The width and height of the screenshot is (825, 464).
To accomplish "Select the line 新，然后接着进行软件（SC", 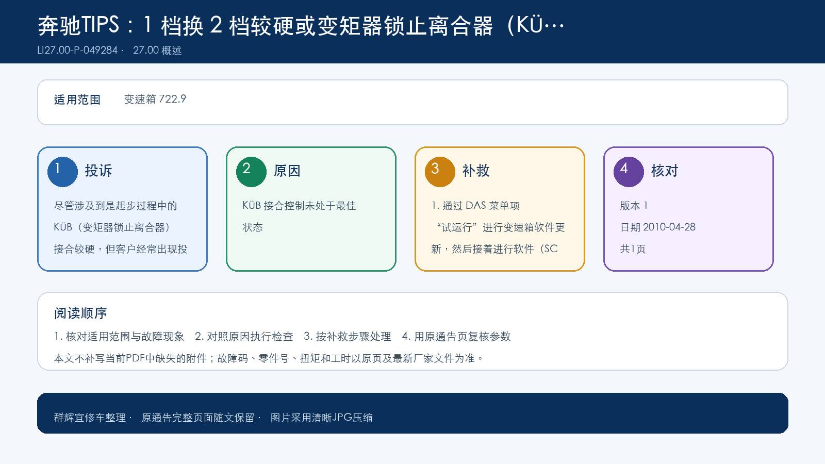I will 495,249.
